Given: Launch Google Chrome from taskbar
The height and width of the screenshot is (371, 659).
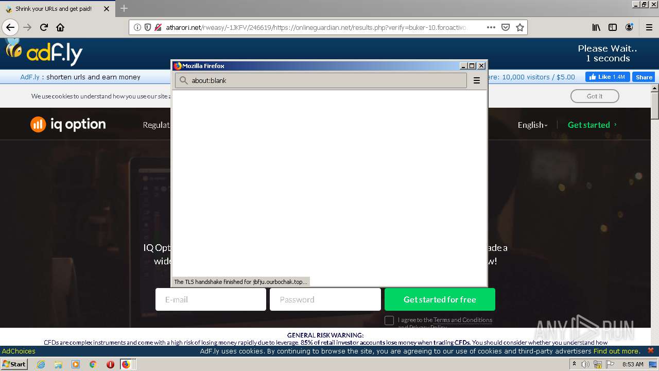Looking at the screenshot, I should coord(93,364).
